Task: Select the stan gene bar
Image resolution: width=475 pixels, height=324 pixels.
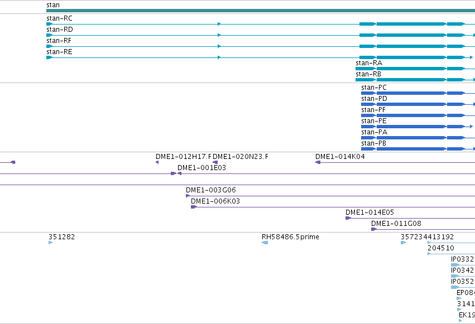Action: pos(261,11)
